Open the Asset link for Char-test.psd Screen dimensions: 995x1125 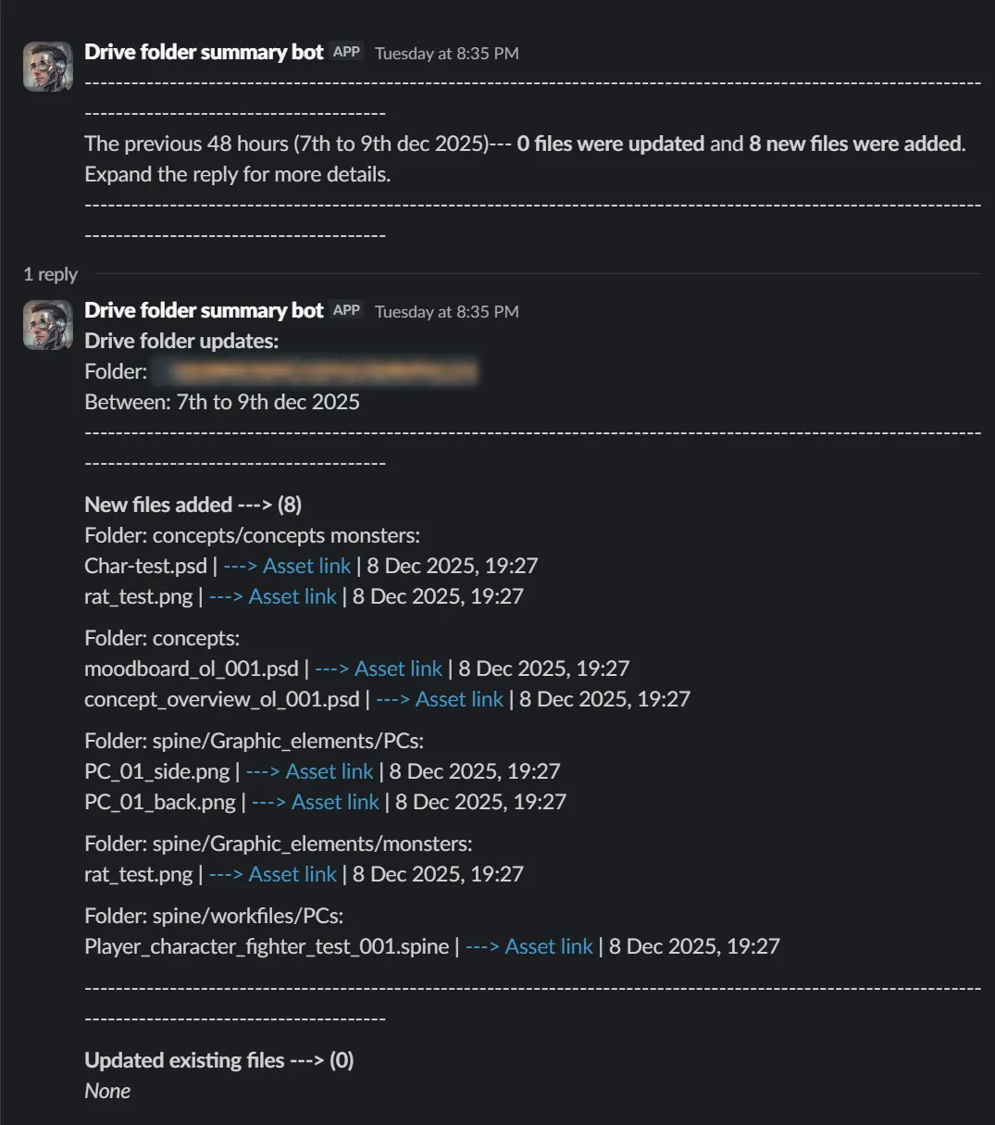coord(306,566)
